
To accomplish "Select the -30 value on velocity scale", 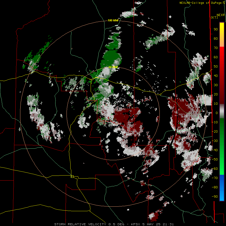I will 215,141.
